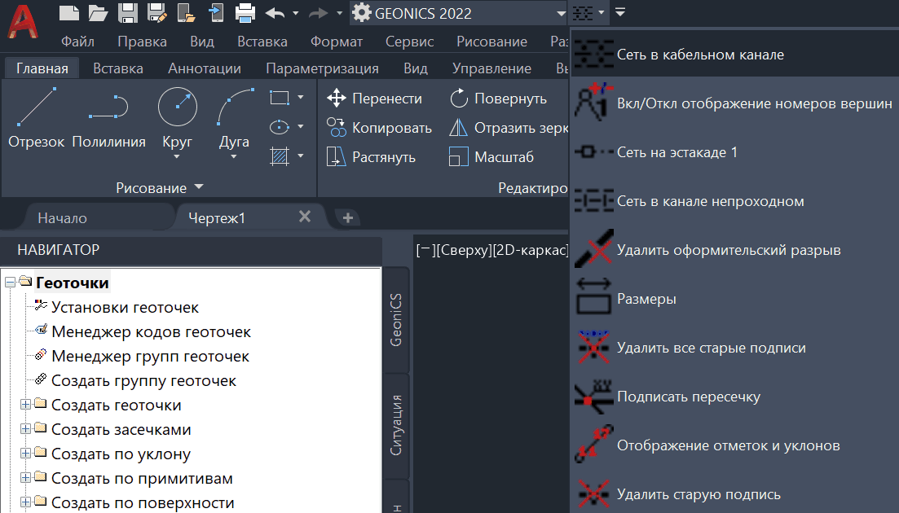899x513 pixels.
Task: Activate the Перенести move tool
Action: point(375,99)
